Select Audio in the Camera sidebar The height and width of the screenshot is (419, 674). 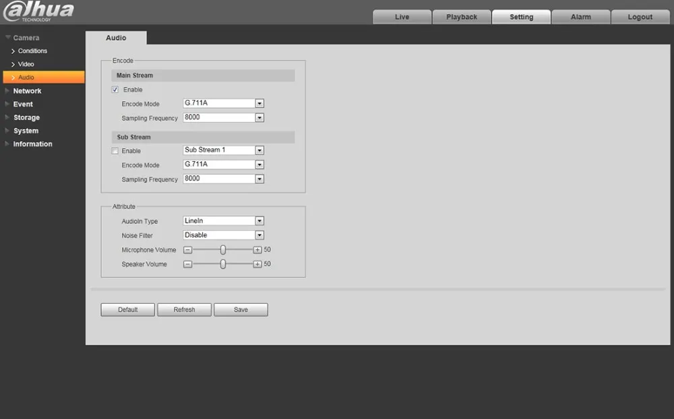click(44, 78)
